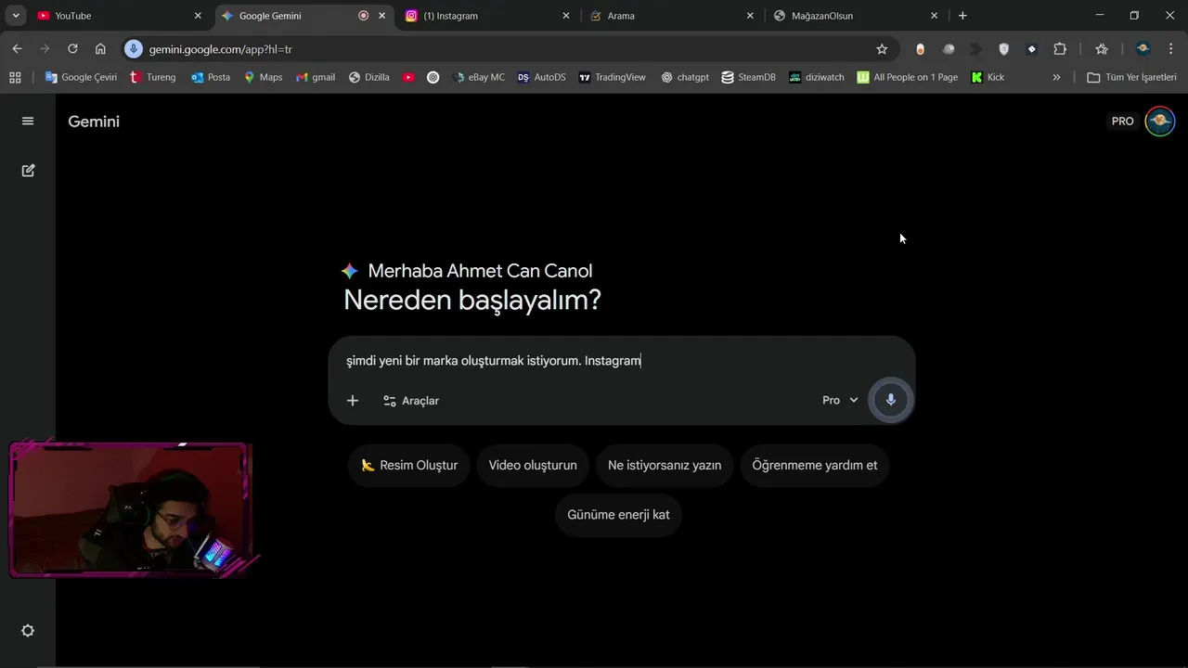1188x668 pixels.
Task: Open the Chrome profile avatar in toolbar
Action: 1143,49
